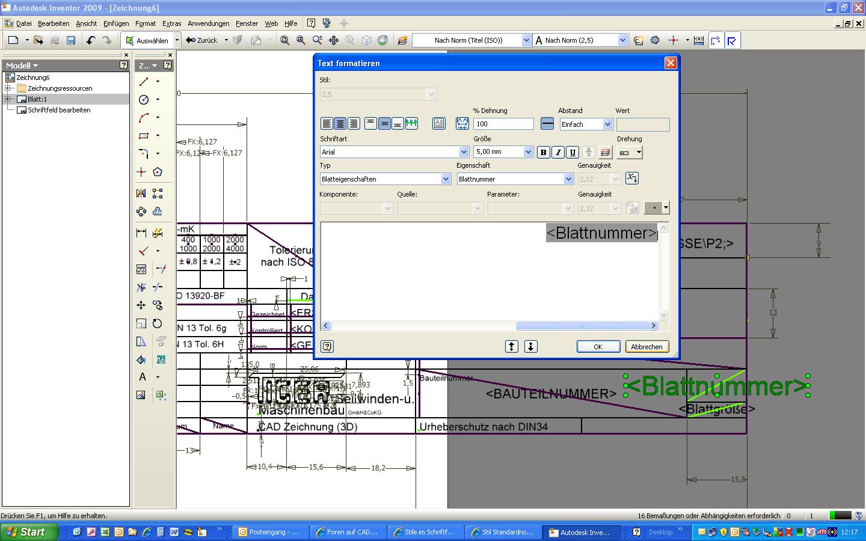The width and height of the screenshot is (866, 541).
Task: Save the drawing with the floppy icon
Action: [x=71, y=40]
